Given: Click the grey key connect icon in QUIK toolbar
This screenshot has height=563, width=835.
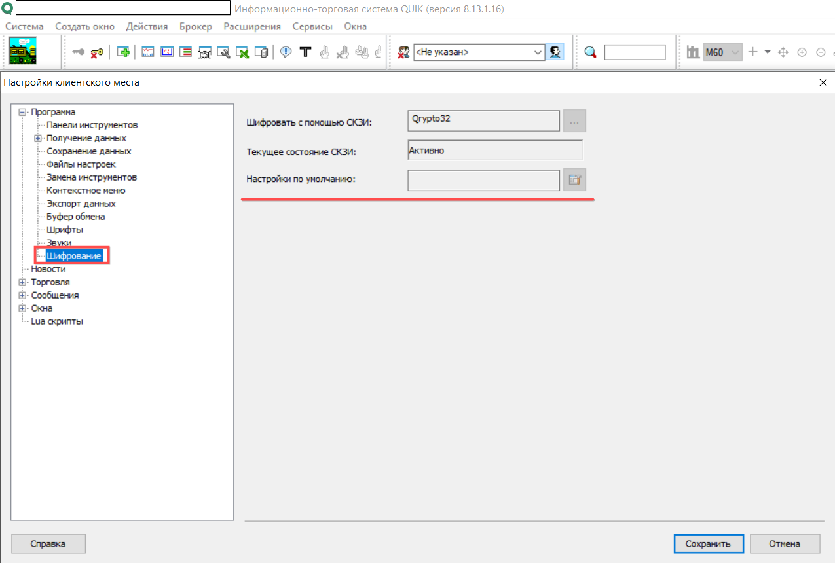Looking at the screenshot, I should (x=79, y=52).
